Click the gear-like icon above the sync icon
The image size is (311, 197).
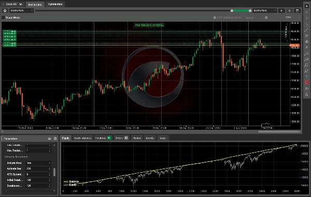(307, 88)
